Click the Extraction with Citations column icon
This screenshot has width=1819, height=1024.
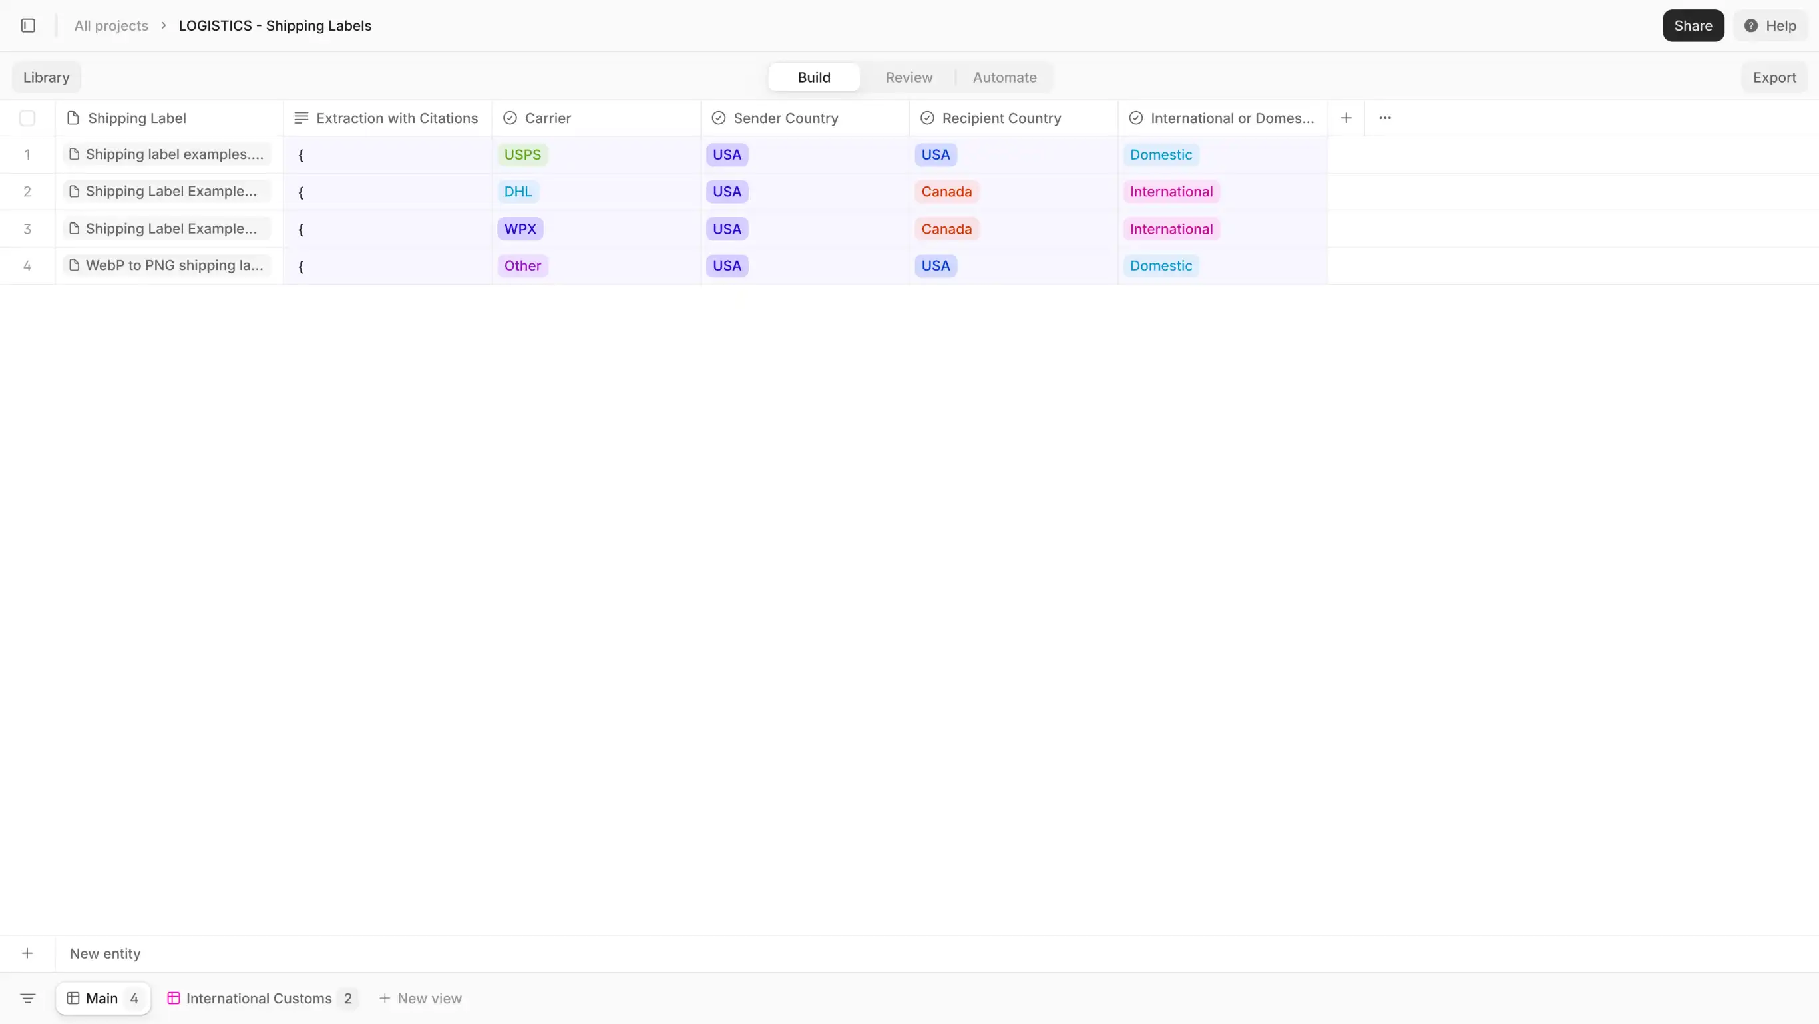tap(300, 117)
